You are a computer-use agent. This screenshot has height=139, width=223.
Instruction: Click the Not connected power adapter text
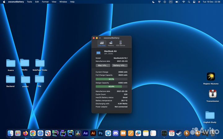(121, 107)
